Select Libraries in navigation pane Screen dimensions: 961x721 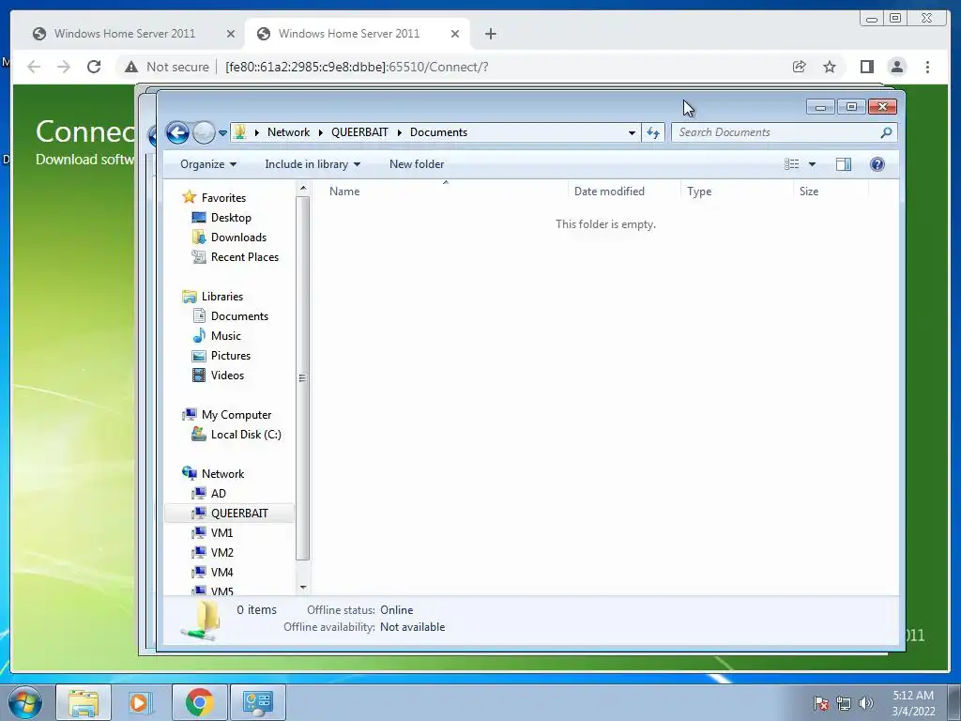tap(221, 297)
